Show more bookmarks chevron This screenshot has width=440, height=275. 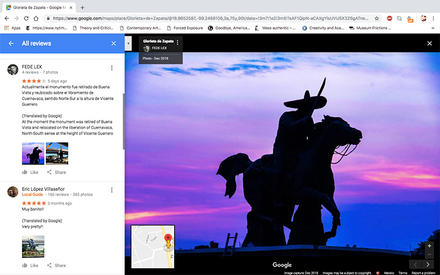point(433,28)
